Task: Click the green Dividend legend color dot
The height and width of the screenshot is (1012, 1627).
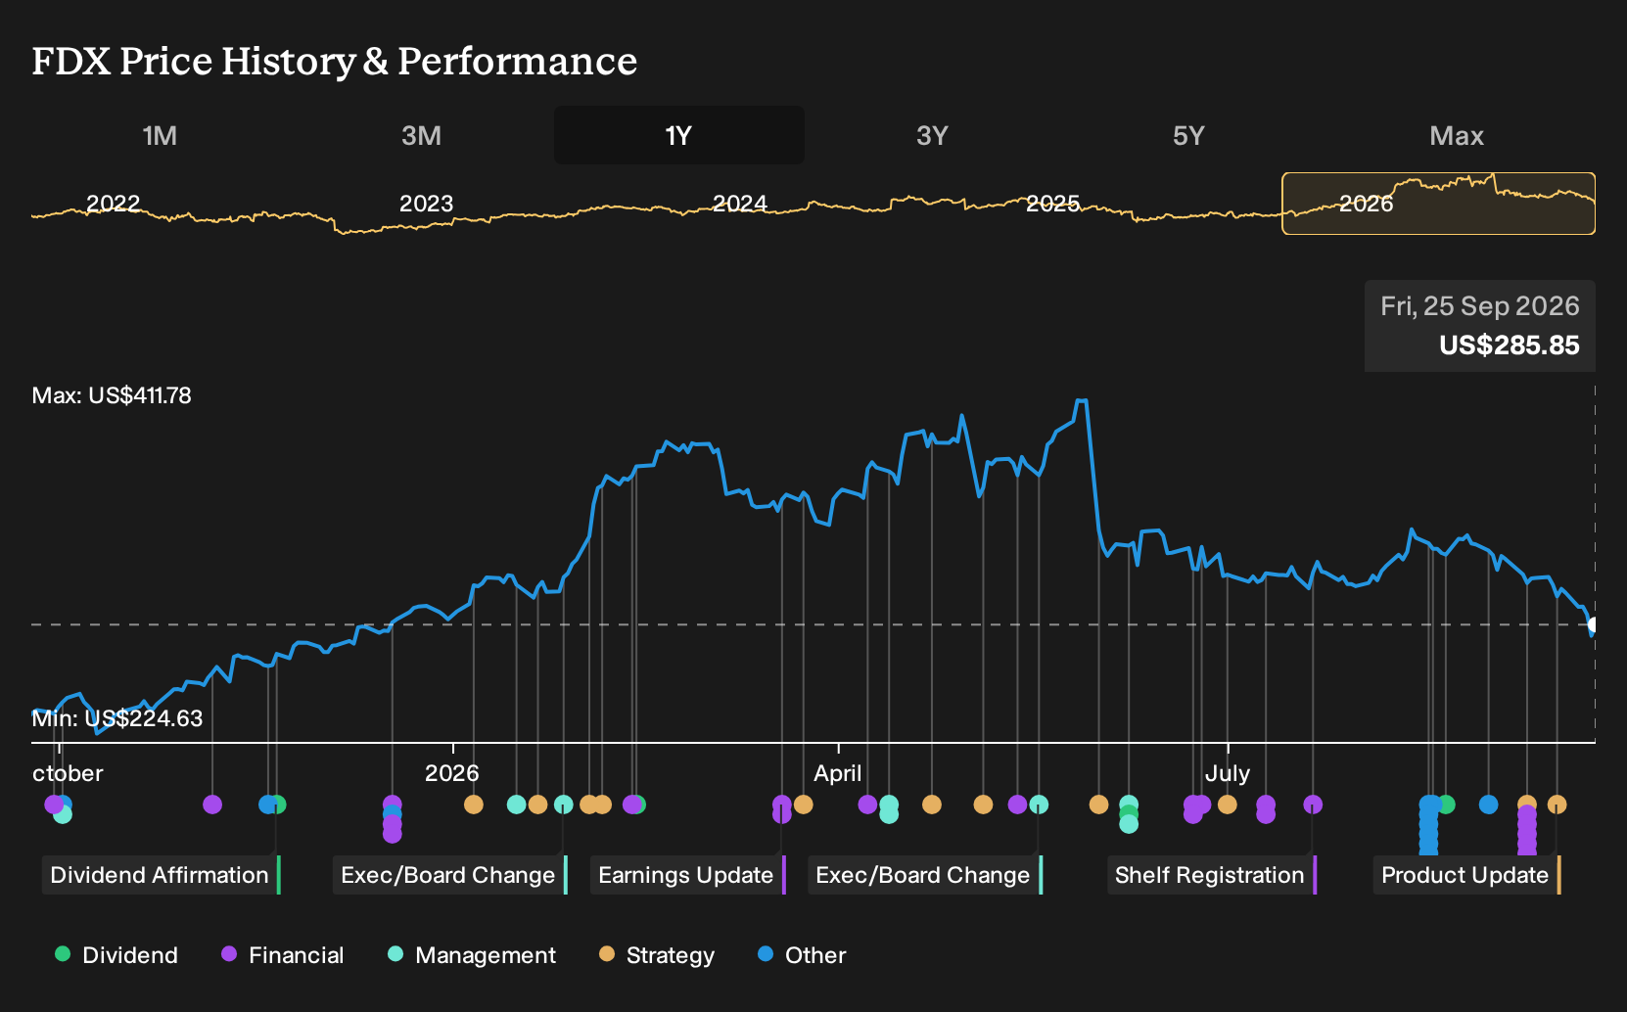Action: [x=63, y=954]
